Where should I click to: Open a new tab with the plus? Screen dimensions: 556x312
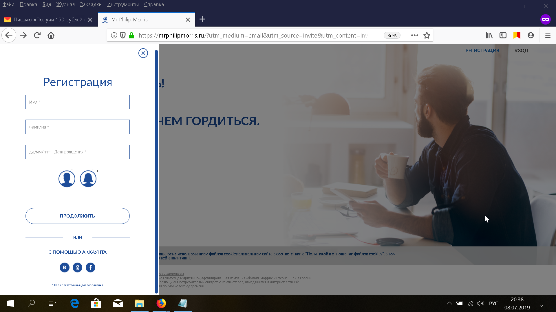tap(202, 19)
